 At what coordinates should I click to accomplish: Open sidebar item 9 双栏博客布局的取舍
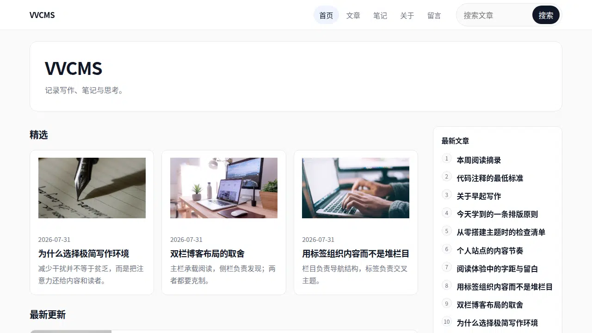(490, 305)
